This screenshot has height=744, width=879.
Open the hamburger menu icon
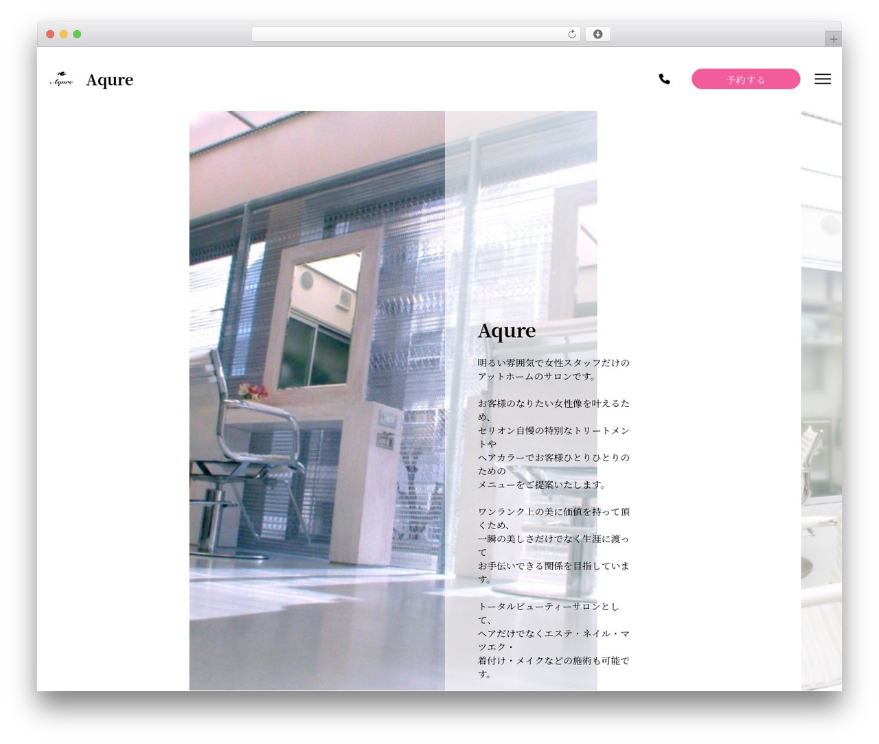pos(823,79)
